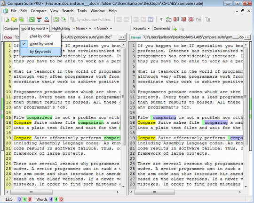The height and width of the screenshot is (203, 254).
Task: Open the Help menu
Action: (x=112, y=11)
